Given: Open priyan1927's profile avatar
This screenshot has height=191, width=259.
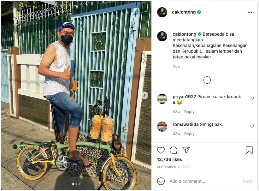Looking at the screenshot, I should click(x=162, y=99).
